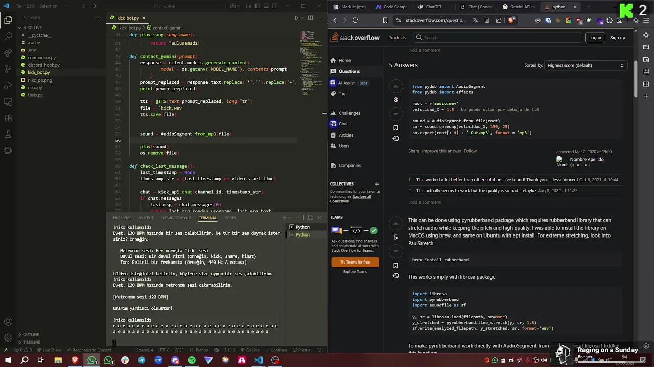Switch to the PORTS panel tab
This screenshot has height=367, width=654.
230,218
